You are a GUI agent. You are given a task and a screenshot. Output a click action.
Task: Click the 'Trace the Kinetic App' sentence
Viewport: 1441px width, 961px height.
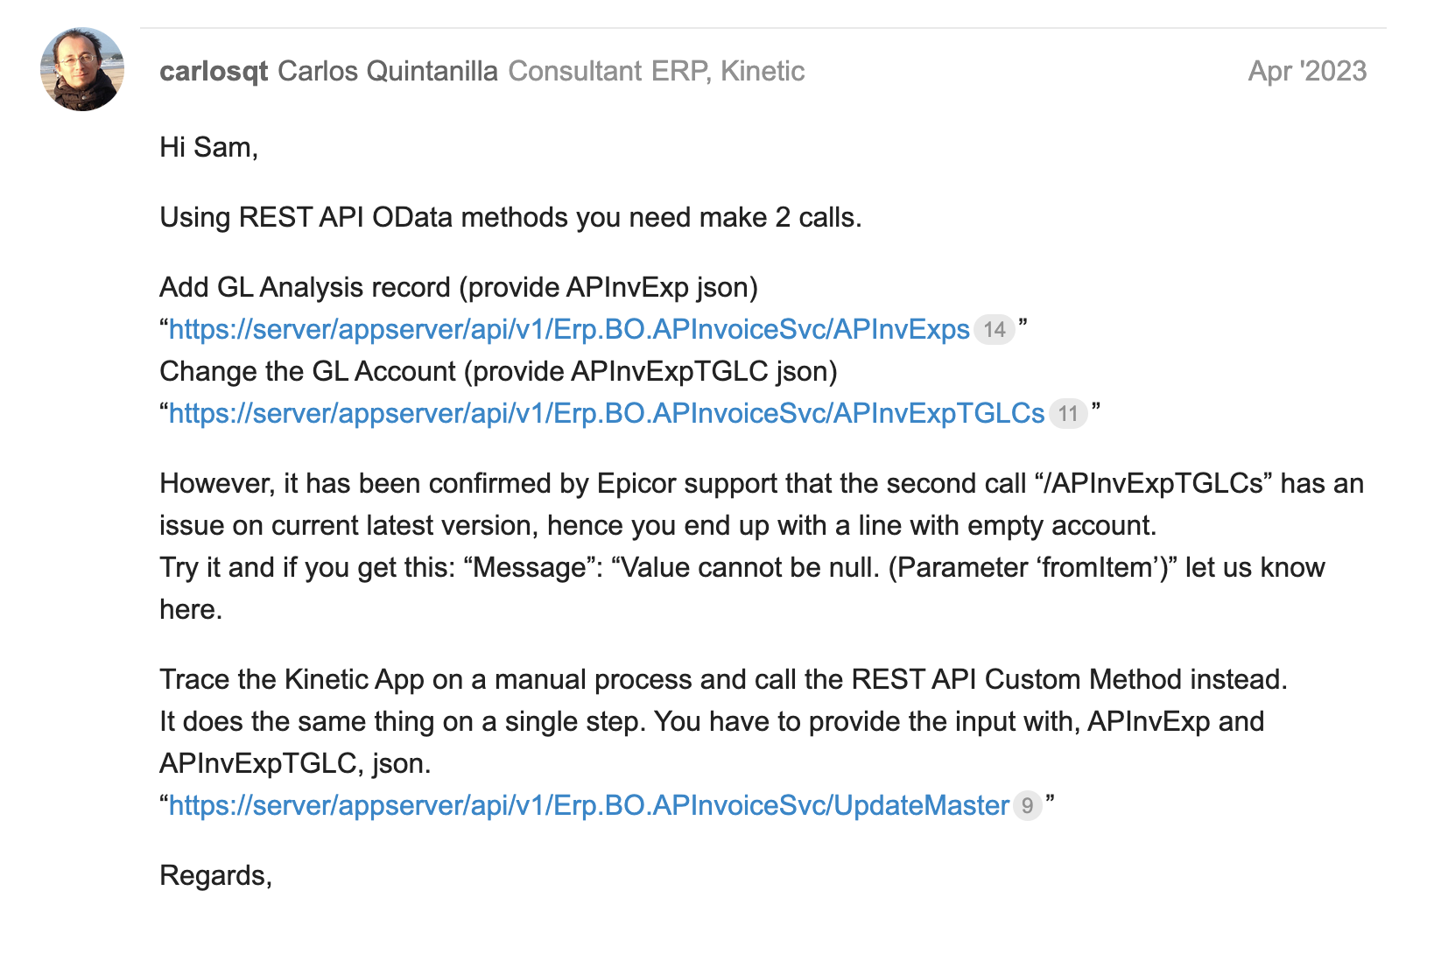pos(723,679)
